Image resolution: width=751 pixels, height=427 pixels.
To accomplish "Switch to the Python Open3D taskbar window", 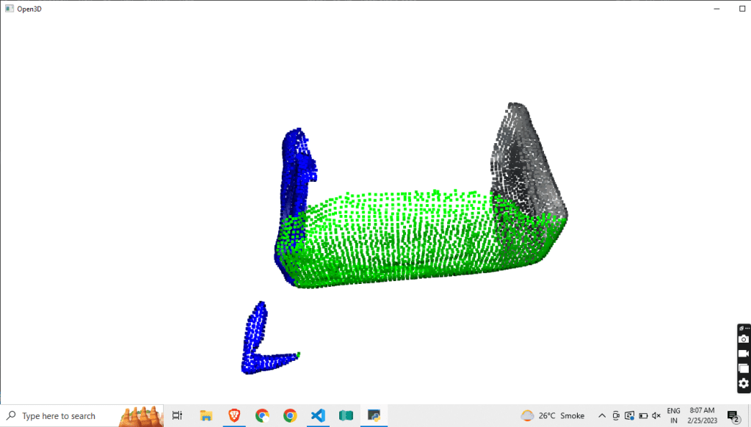I will point(374,415).
